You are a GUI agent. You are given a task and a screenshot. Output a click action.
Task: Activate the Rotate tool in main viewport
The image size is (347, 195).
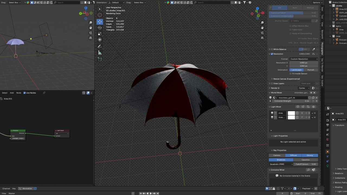(100, 28)
